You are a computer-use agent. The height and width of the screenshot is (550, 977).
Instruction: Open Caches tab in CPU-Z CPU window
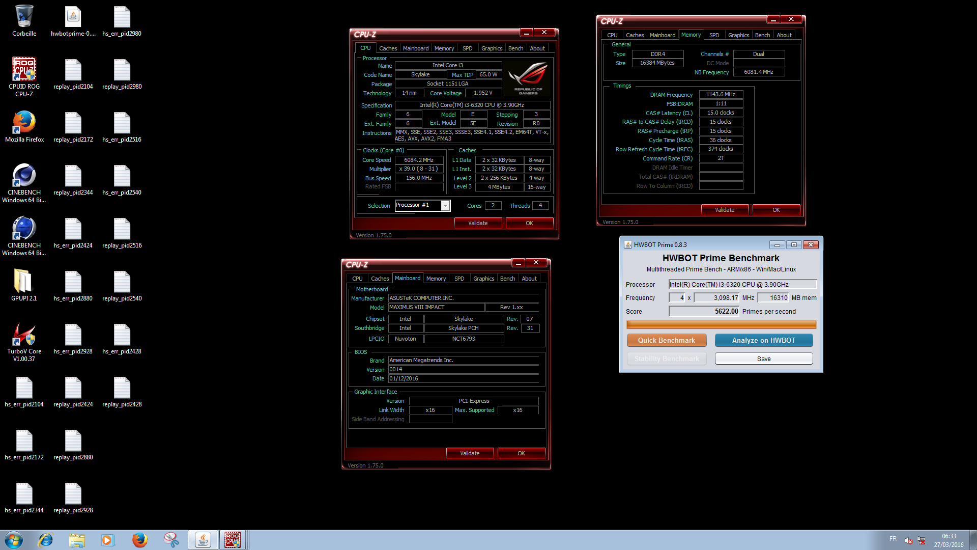coord(388,48)
